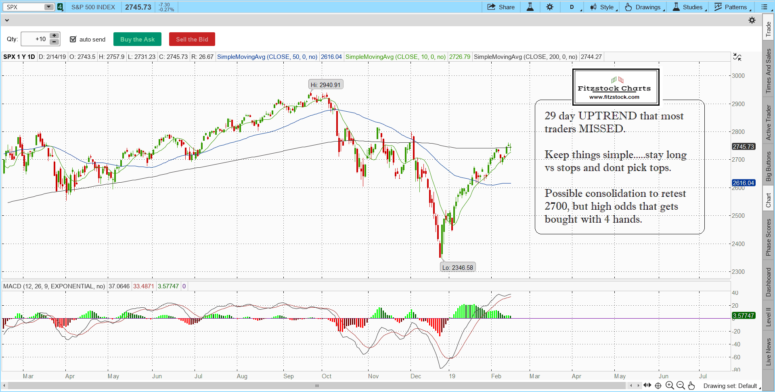775x392 pixels.
Task: Select the crosshair cursor icon
Action: click(x=658, y=386)
